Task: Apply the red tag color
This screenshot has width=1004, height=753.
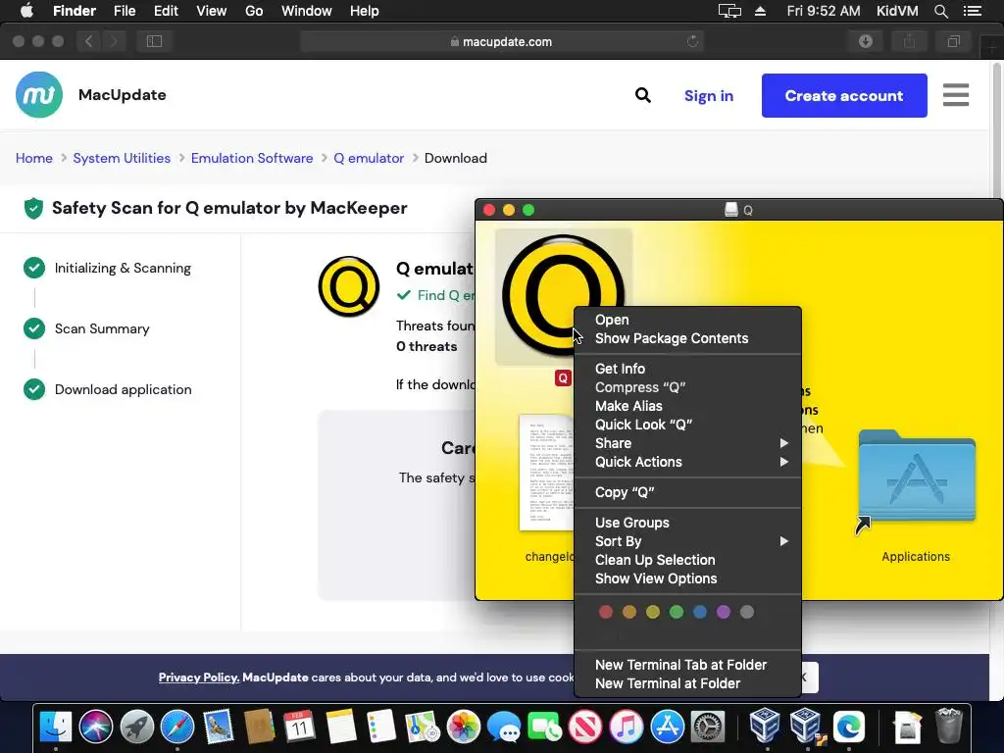Action: point(606,612)
